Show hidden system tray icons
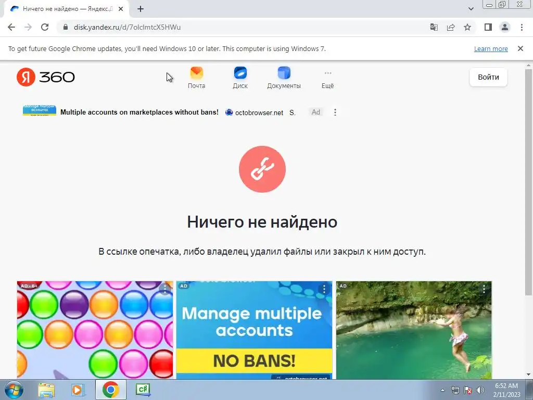533x400 pixels. 442,390
